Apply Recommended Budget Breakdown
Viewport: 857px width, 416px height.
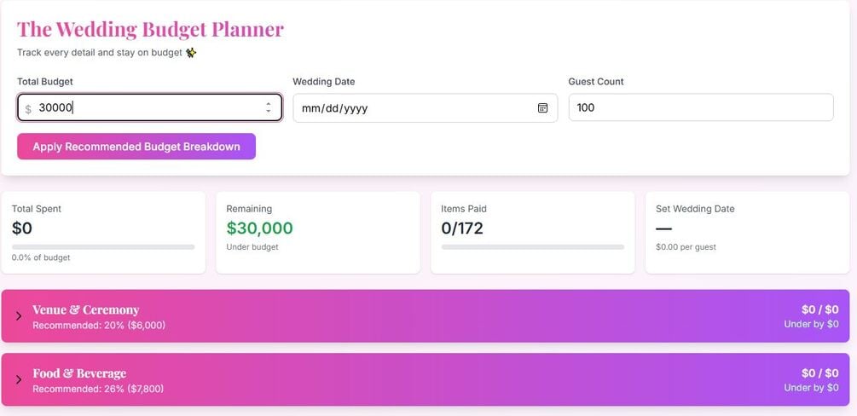point(136,147)
